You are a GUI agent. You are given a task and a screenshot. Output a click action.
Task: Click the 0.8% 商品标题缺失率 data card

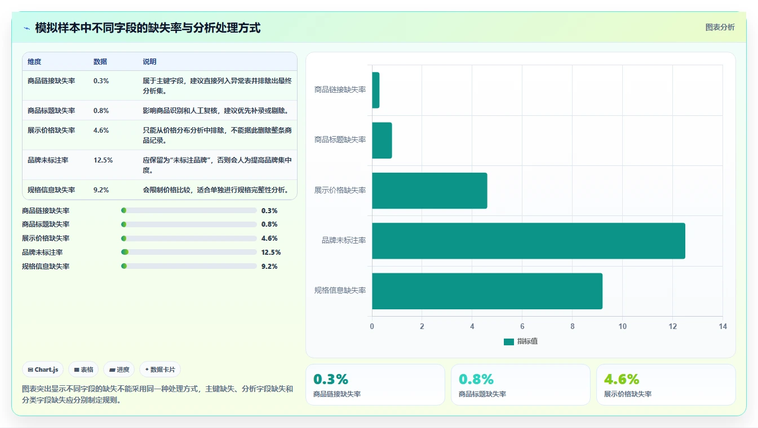tap(521, 385)
